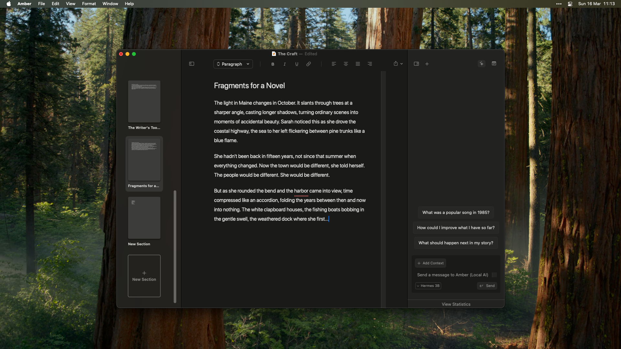The image size is (621, 349).
Task: Align text to the right
Action: click(370, 64)
